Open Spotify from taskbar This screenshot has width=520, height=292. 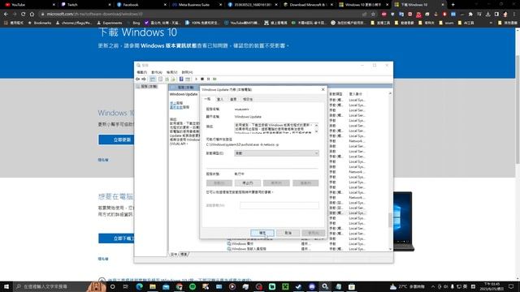[x=193, y=286]
